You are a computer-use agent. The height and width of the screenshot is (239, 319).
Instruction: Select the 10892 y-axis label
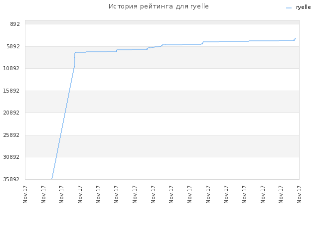pos(11,69)
